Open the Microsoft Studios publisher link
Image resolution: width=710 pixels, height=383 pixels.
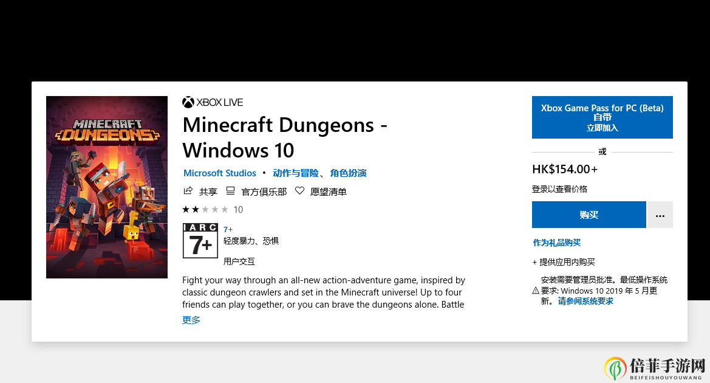(x=220, y=173)
